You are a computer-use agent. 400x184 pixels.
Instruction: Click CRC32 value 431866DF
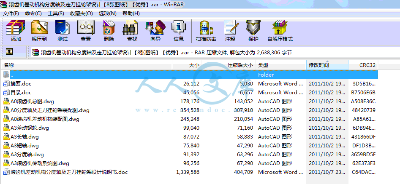point(363,137)
